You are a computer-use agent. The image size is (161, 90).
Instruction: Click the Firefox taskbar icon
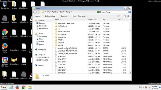(x=17, y=87)
